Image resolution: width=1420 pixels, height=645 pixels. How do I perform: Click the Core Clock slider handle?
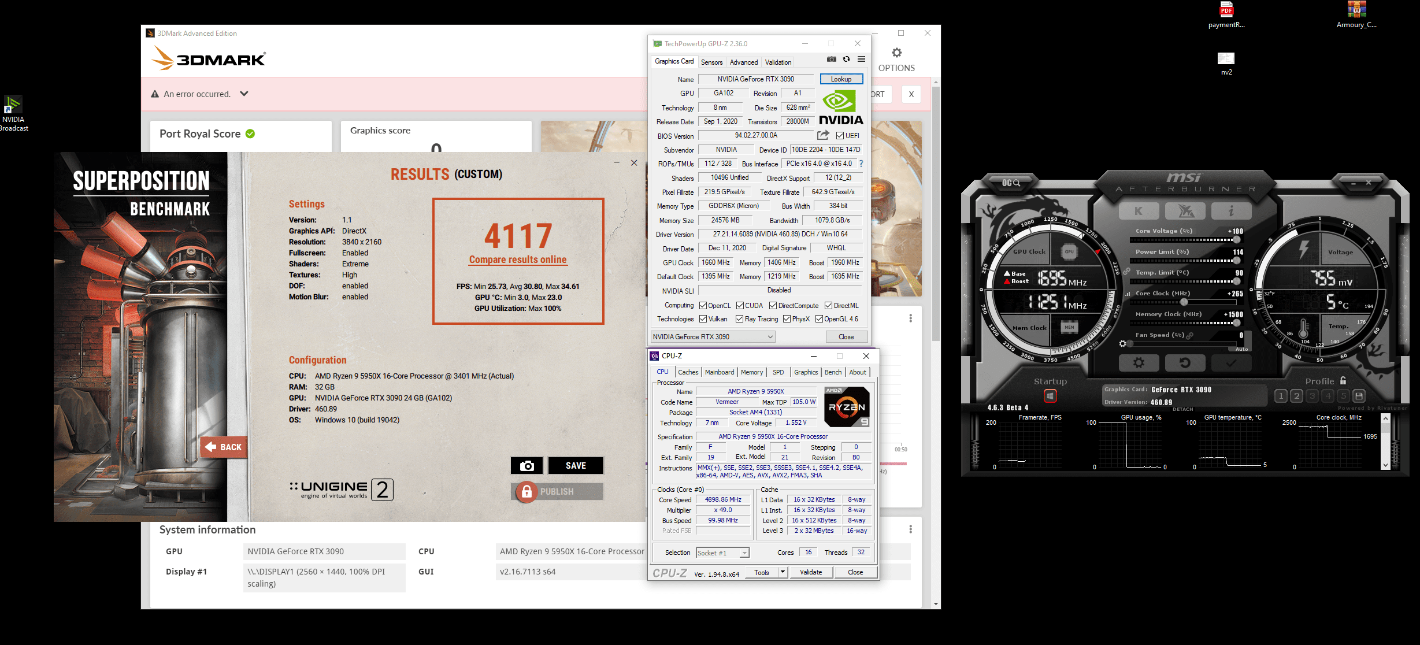coord(1184,302)
